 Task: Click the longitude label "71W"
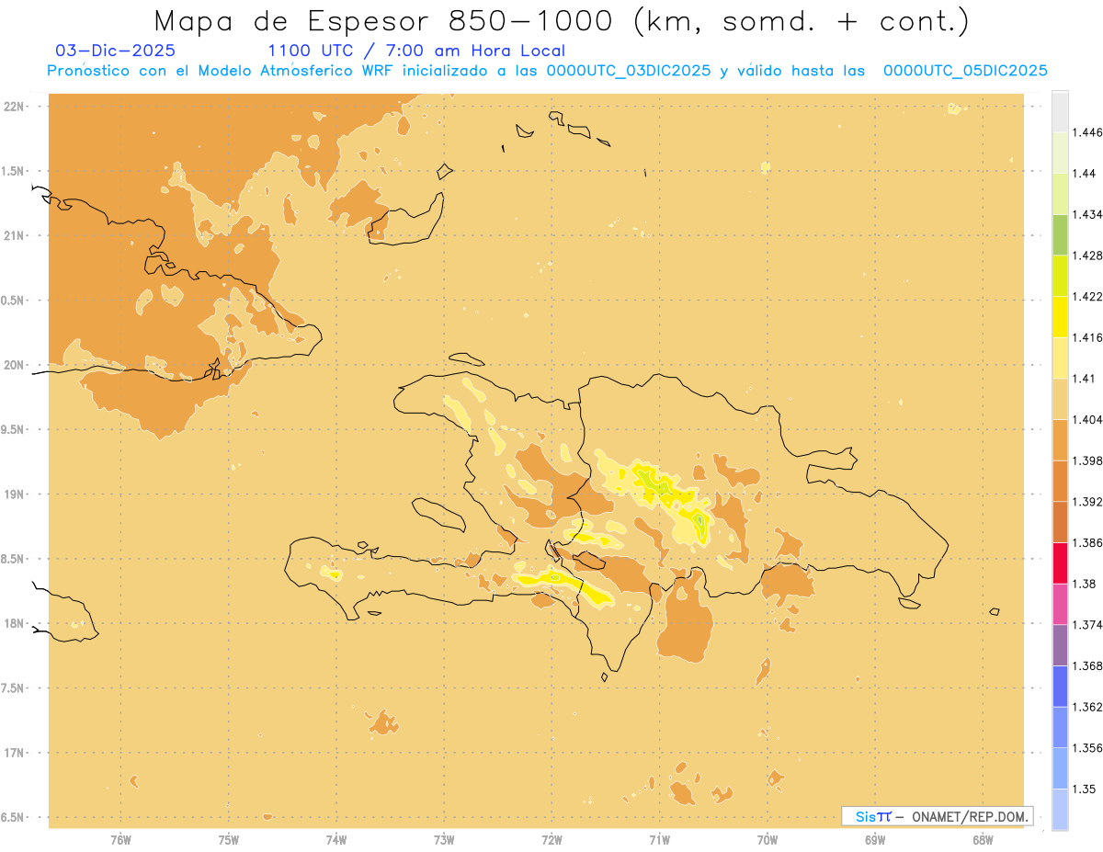(659, 839)
